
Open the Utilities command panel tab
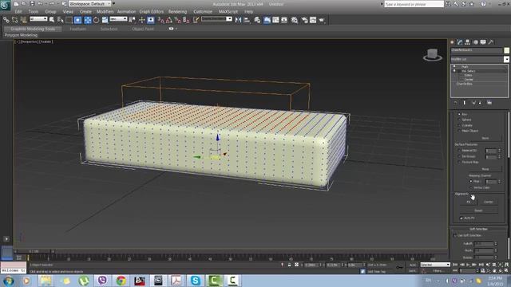point(491,42)
